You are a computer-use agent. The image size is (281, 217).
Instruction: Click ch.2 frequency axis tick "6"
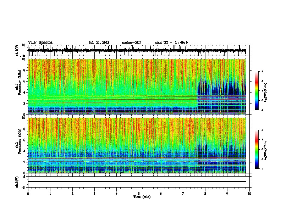coord(24,140)
